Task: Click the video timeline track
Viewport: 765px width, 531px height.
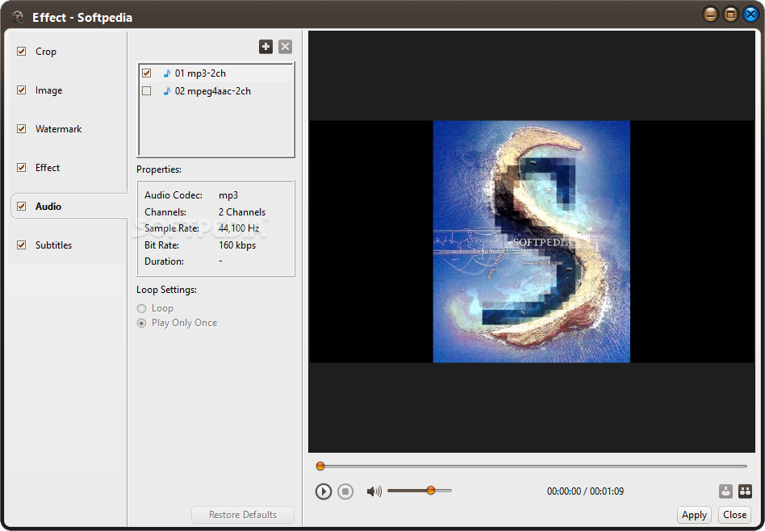Action: [532, 466]
